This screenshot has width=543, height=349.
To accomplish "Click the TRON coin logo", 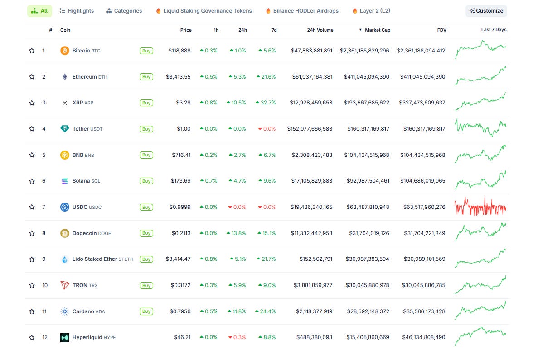I will 65,285.
